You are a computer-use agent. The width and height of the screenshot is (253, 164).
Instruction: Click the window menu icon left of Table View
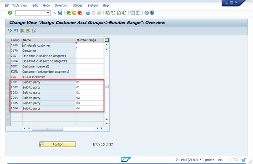(x=7, y=5)
